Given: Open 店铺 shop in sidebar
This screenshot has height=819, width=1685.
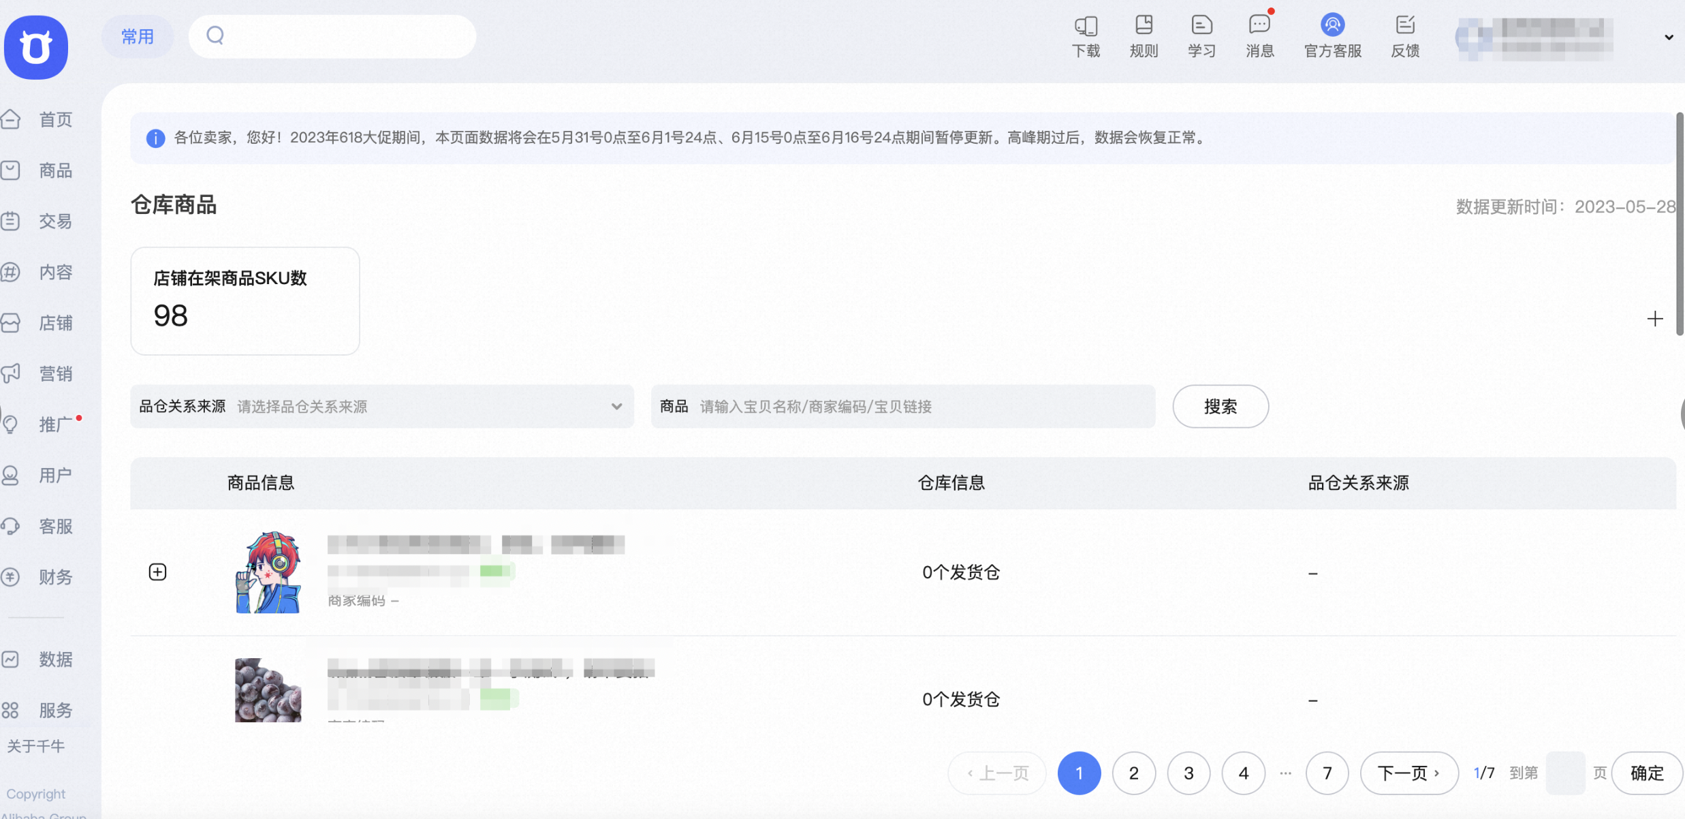Looking at the screenshot, I should pyautogui.click(x=37, y=323).
